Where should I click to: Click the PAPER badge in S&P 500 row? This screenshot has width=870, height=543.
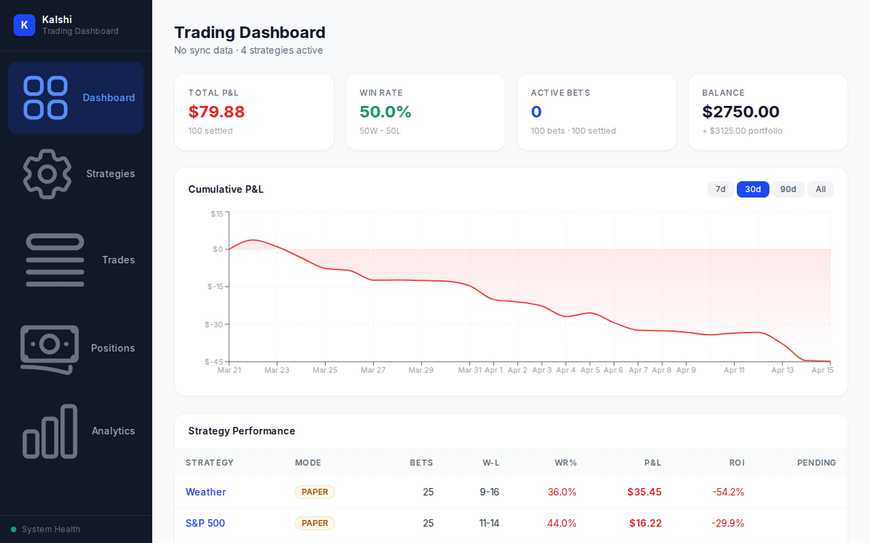pos(315,523)
